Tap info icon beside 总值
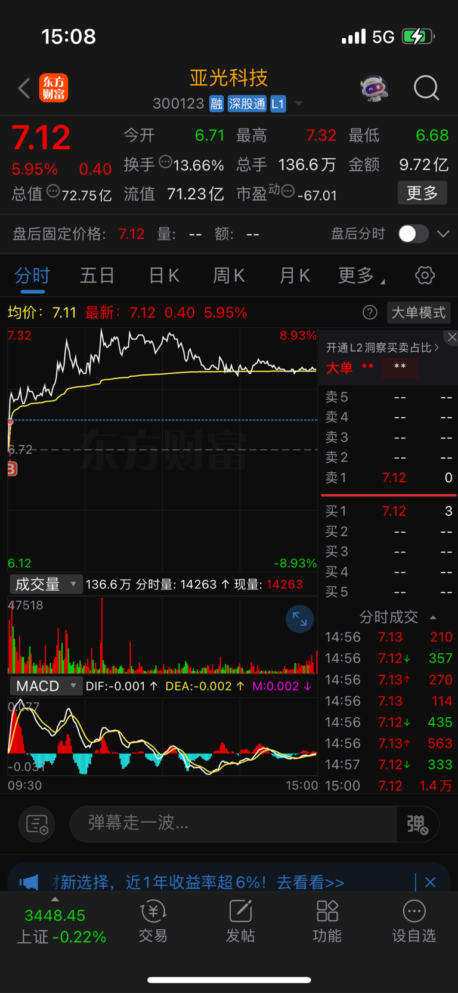 (53, 192)
